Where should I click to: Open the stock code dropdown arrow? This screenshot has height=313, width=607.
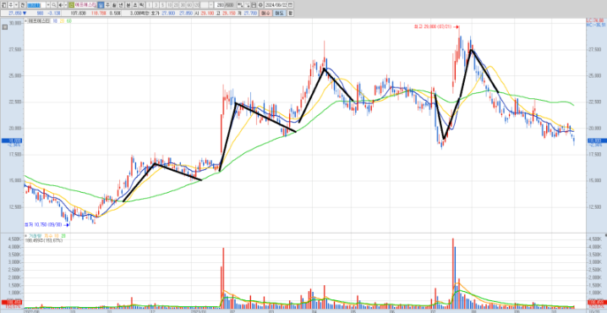coord(48,5)
